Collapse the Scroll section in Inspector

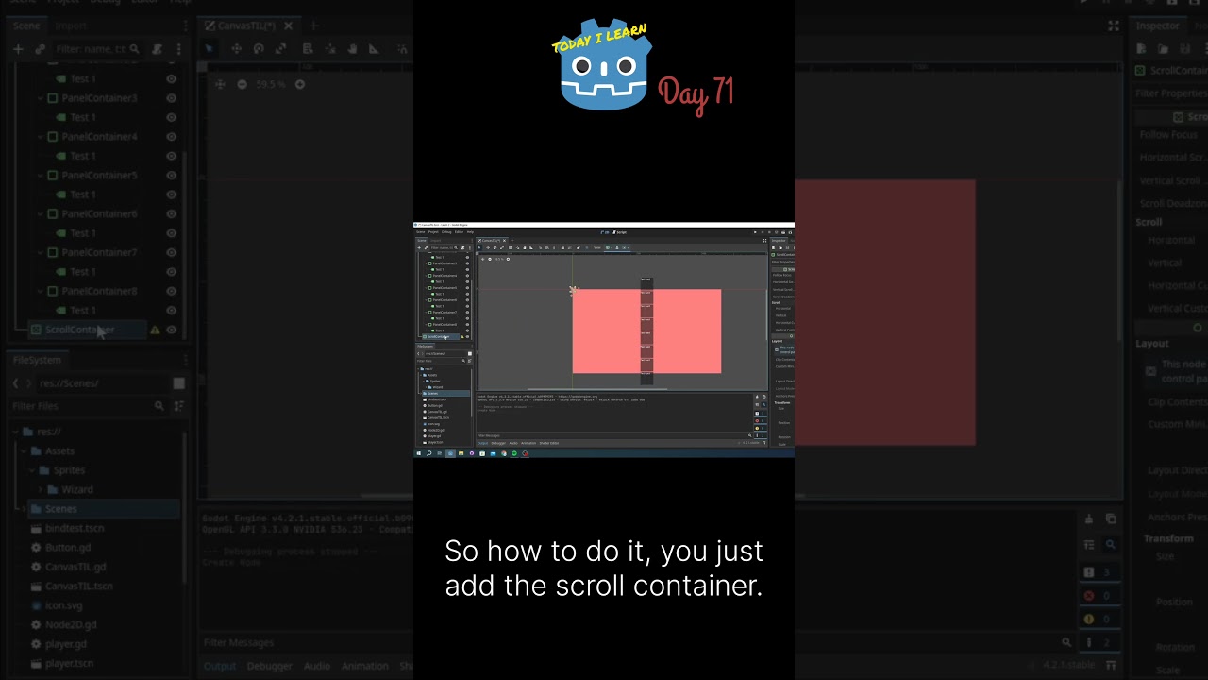1149,222
